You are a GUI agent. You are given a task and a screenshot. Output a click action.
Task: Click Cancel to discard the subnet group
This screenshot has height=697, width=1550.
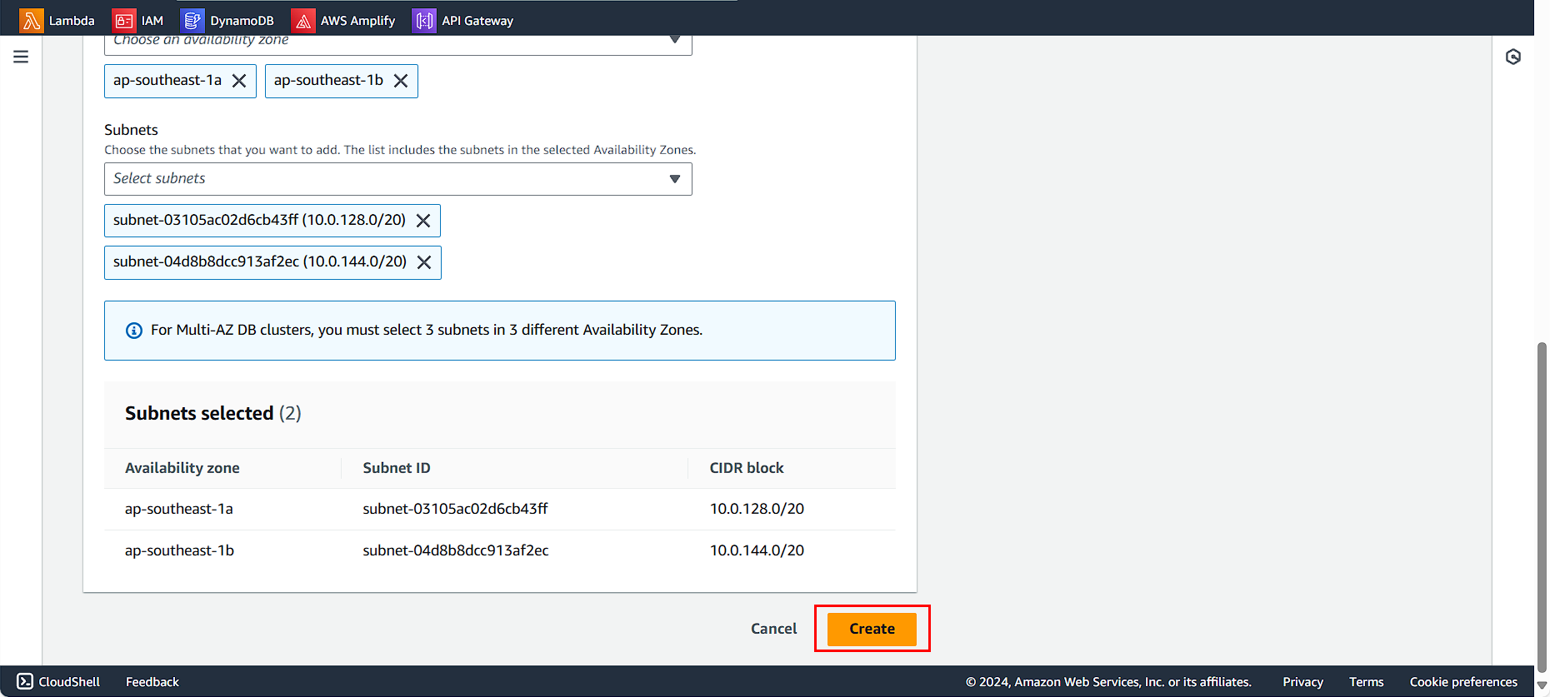(773, 629)
